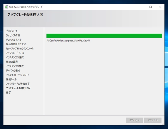
Task: Click the disabled close button of setup window
Action: [x=160, y=7]
